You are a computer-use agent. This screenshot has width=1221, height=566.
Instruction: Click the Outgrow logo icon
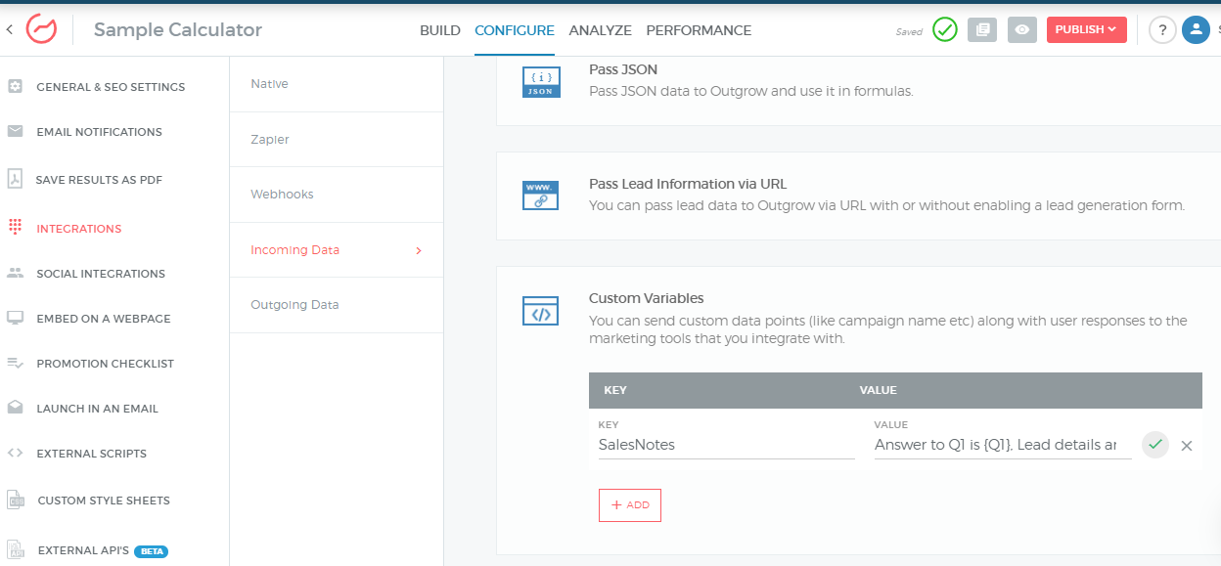[41, 29]
